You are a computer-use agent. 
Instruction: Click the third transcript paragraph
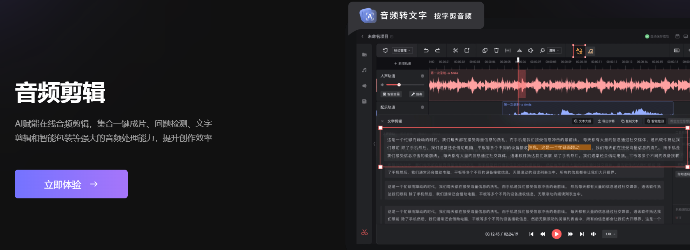pyautogui.click(x=524, y=215)
